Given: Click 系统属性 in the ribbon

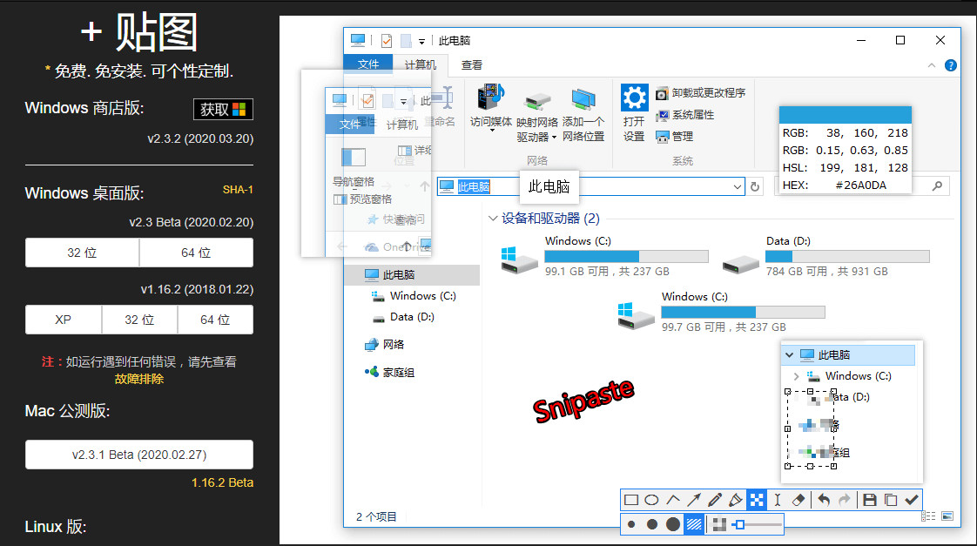Looking at the screenshot, I should (x=685, y=115).
